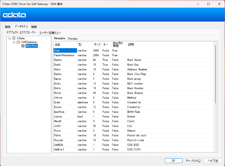The height and width of the screenshot is (166, 225).
Task: Sort by the キー column header
Action: tap(107, 45)
